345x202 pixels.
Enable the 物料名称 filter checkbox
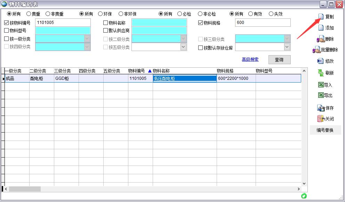pyautogui.click(x=106, y=23)
